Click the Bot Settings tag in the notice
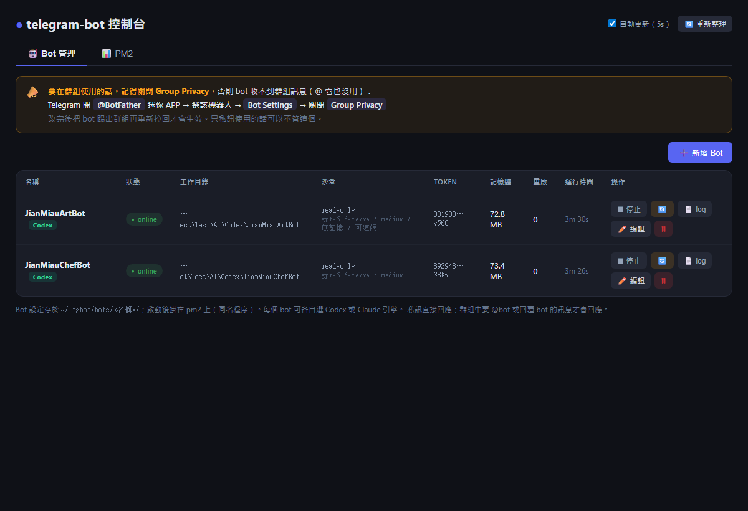748x511 pixels. coord(270,105)
